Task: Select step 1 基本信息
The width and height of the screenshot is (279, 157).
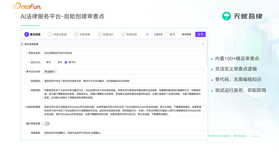Action: (x=33, y=34)
